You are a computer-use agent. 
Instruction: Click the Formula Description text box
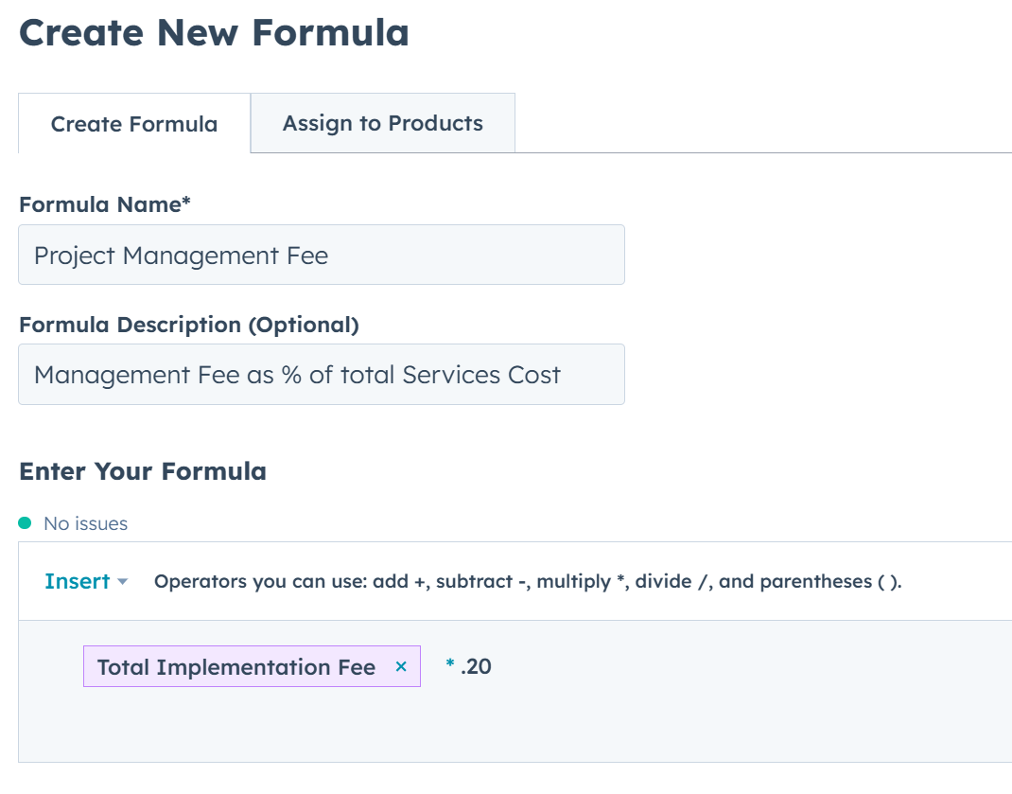(322, 374)
